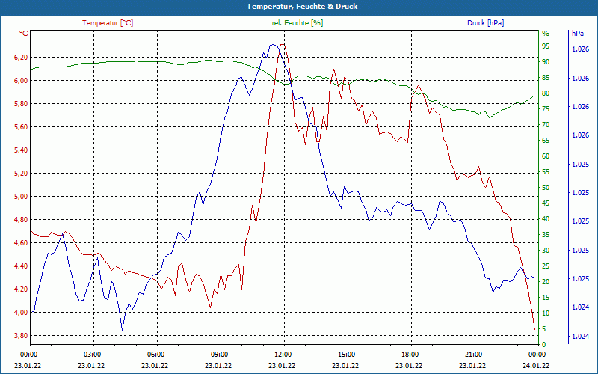Click the '70' humidity tick label
The height and width of the screenshot is (374, 598).
point(546,125)
